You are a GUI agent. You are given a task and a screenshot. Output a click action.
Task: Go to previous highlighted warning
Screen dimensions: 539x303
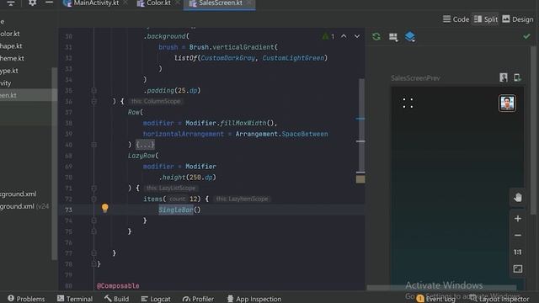[344, 36]
